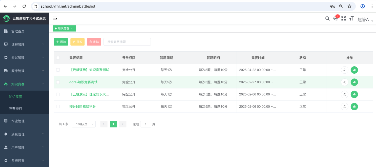
Task: Click edit icon for dora-知识竞赛测试 row
Action: [345, 82]
